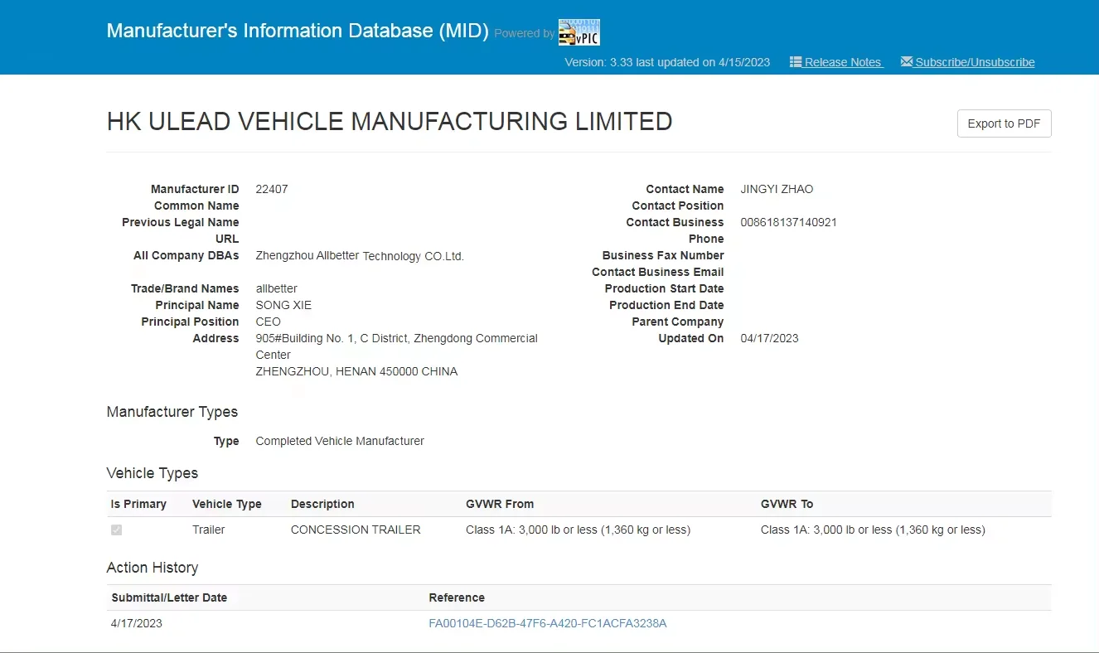Open the Subscribe/Unsubscribe link
The height and width of the screenshot is (653, 1099).
(x=975, y=62)
